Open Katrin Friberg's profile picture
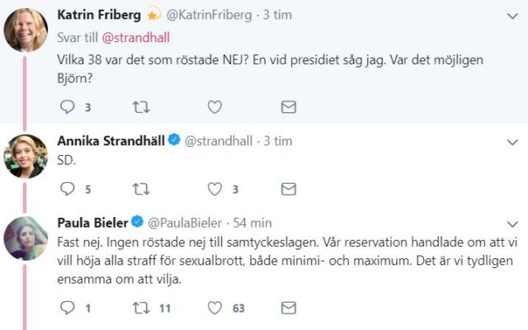 [26, 31]
